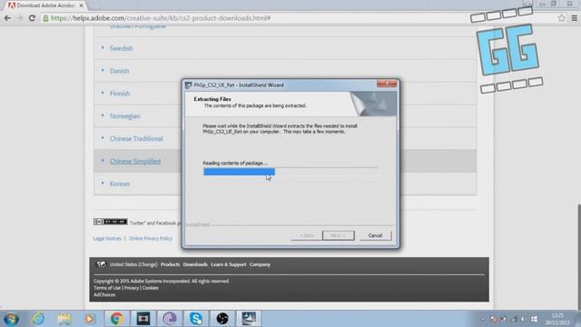This screenshot has width=581, height=327.
Task: Click the page vertical scrollbar thumb
Action: pos(579,256)
